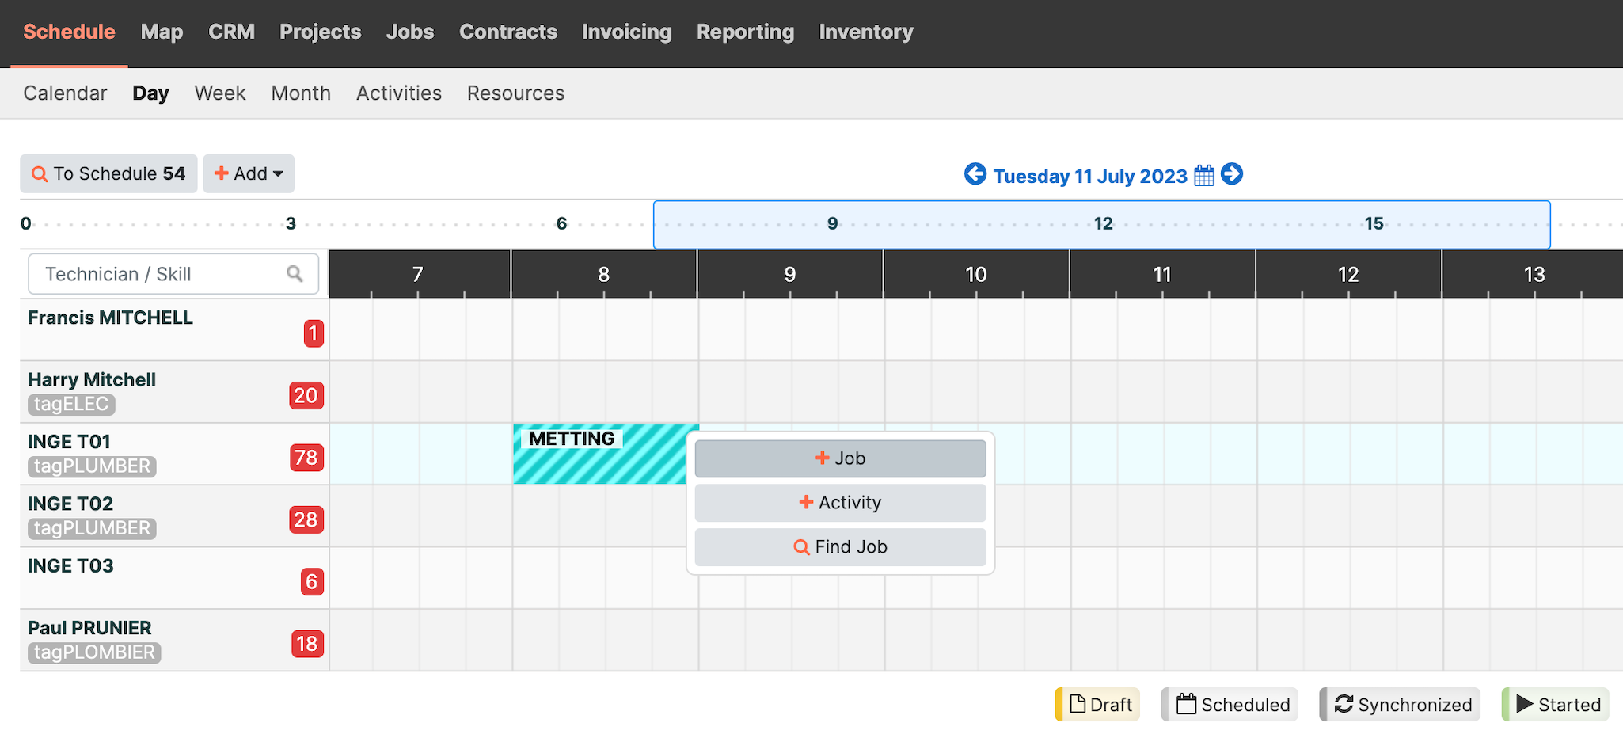Open the Add dropdown

click(x=249, y=174)
